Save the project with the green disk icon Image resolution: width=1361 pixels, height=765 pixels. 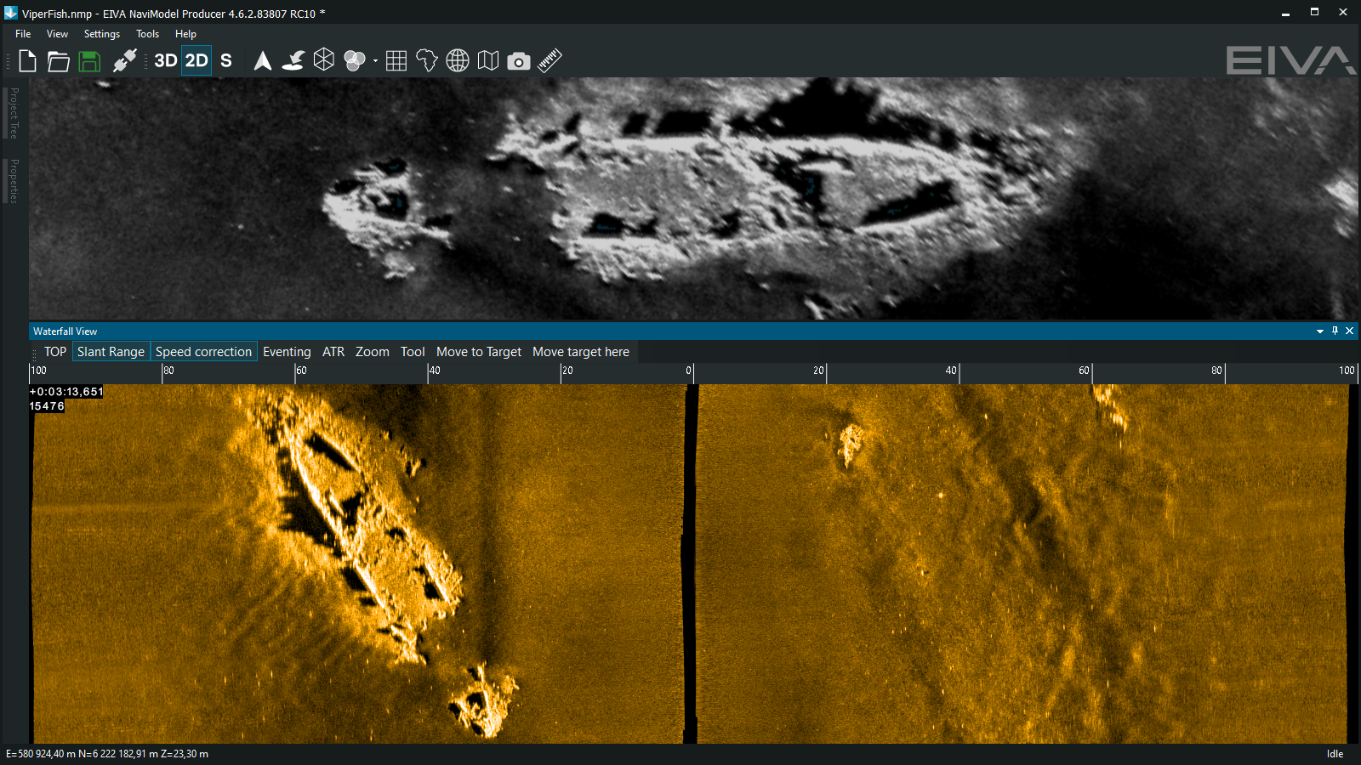[89, 61]
